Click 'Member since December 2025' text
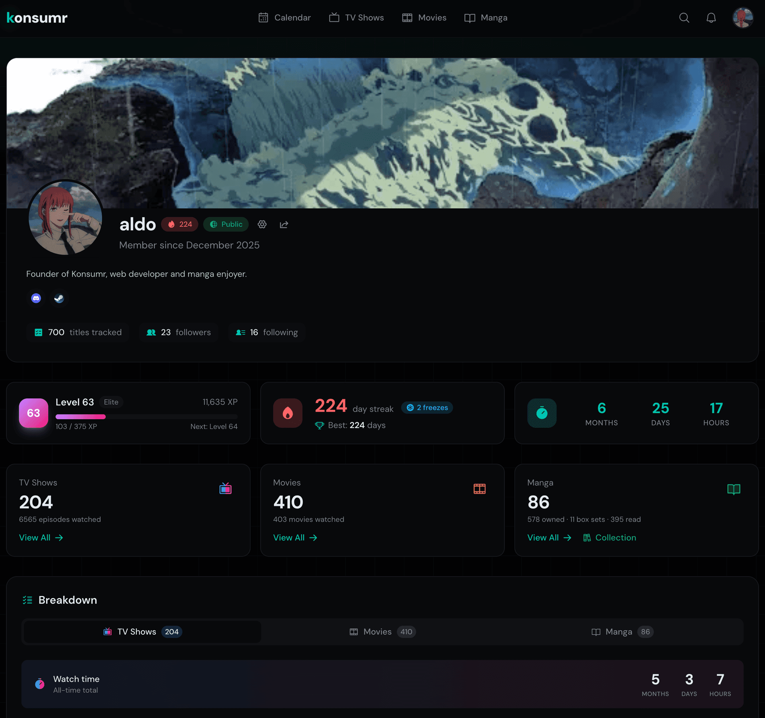This screenshot has height=718, width=765. coord(189,245)
